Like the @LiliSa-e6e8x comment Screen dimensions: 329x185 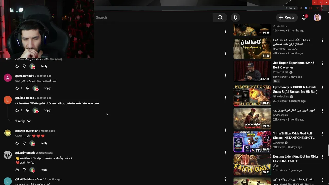[x=17, y=110]
